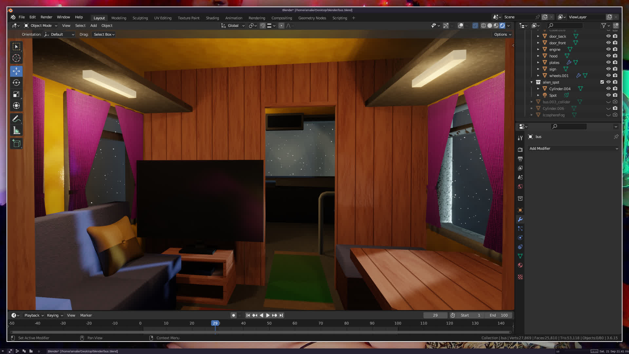
Task: Choose the Annotate pencil tool
Action: click(x=16, y=119)
